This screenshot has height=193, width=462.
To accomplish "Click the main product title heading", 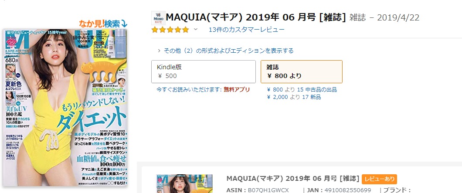I will tap(256, 17).
